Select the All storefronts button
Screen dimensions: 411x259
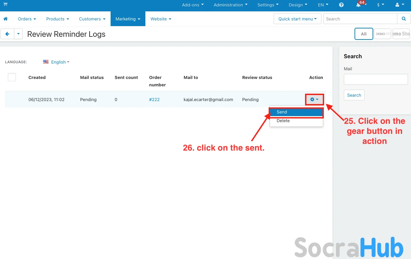364,34
